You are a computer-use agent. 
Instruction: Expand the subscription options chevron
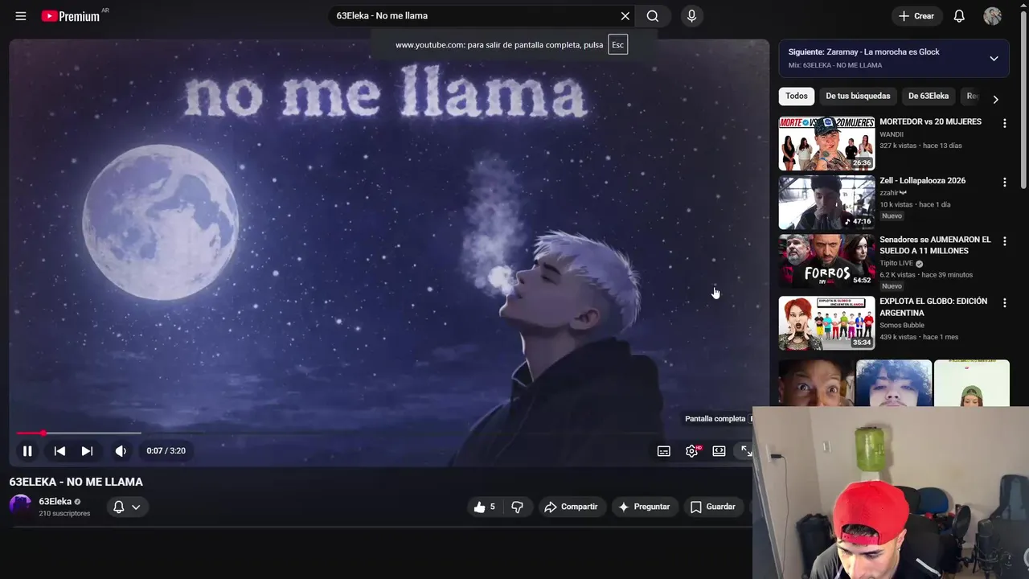tap(136, 507)
